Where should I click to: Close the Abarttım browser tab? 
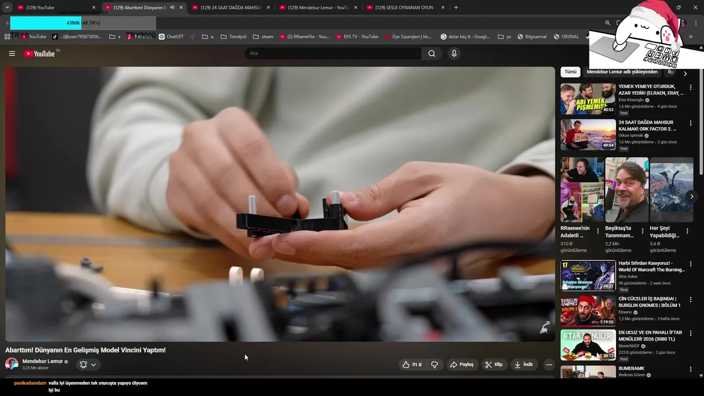point(181,8)
